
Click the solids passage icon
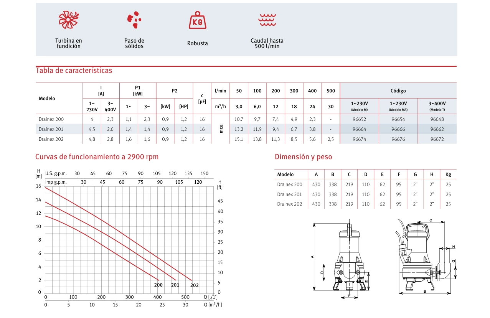click(x=134, y=20)
